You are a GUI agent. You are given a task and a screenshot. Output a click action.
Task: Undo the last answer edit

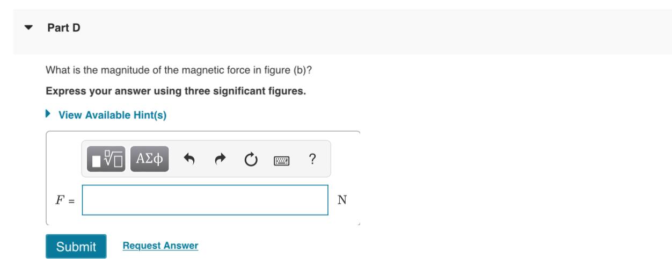pos(189,159)
